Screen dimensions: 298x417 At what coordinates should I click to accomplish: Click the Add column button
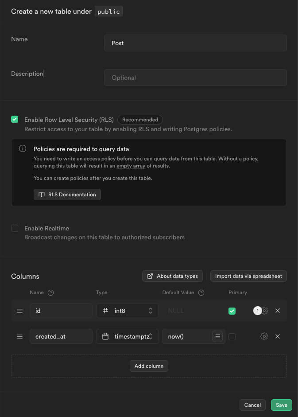point(149,366)
